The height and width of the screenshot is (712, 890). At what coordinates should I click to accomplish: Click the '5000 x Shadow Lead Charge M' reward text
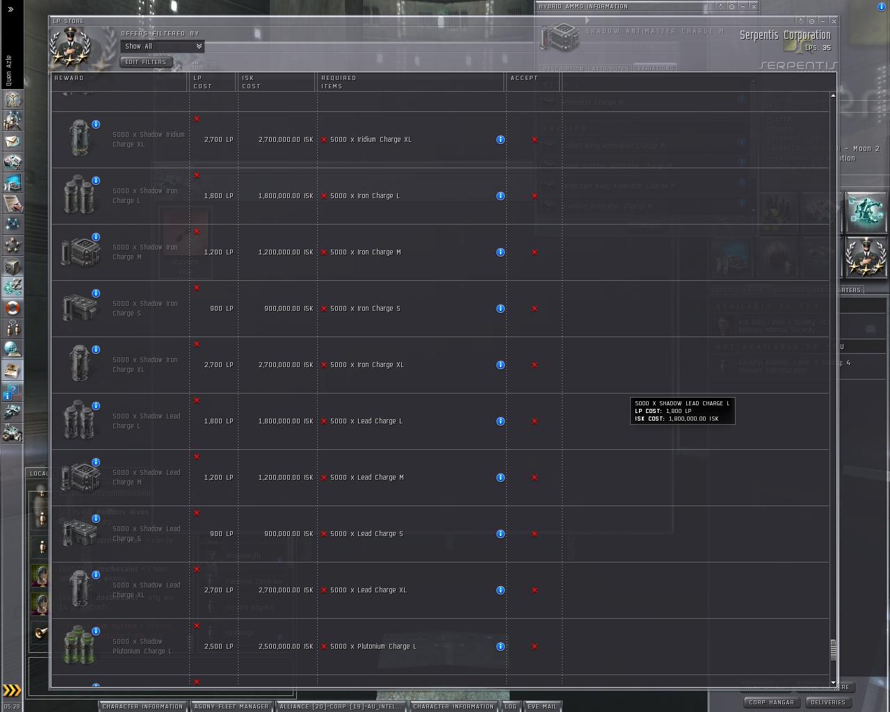(147, 478)
